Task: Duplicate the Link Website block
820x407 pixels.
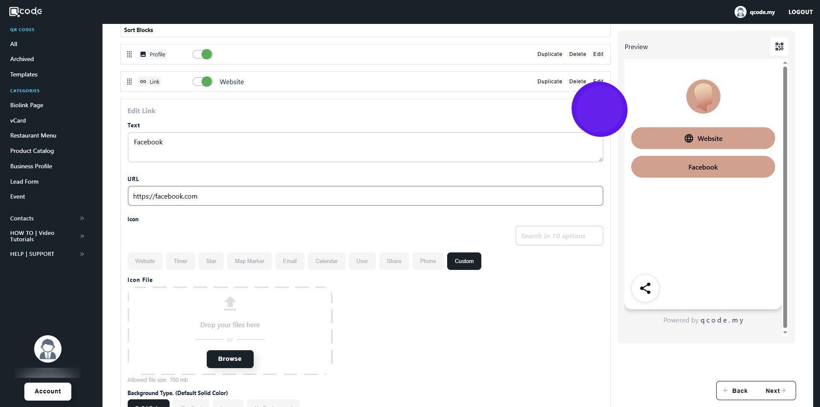Action: tap(550, 82)
